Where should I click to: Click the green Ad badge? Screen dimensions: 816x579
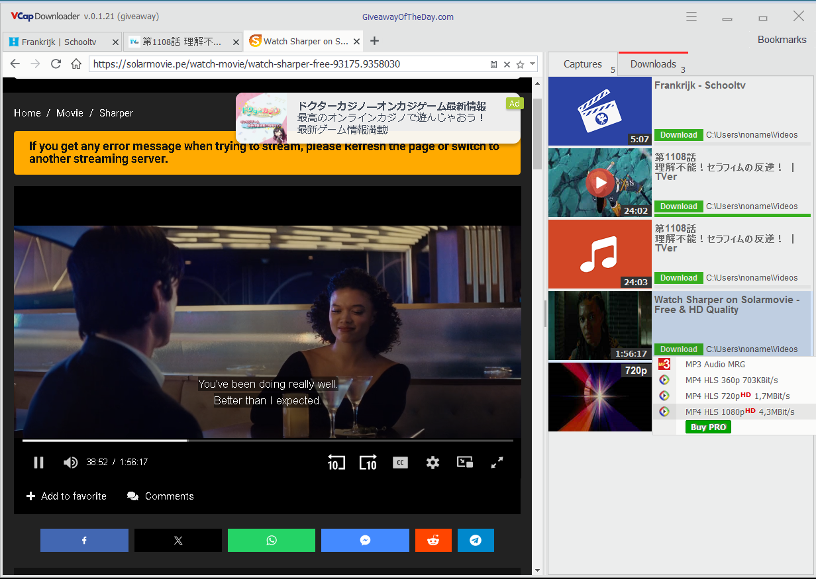(515, 103)
